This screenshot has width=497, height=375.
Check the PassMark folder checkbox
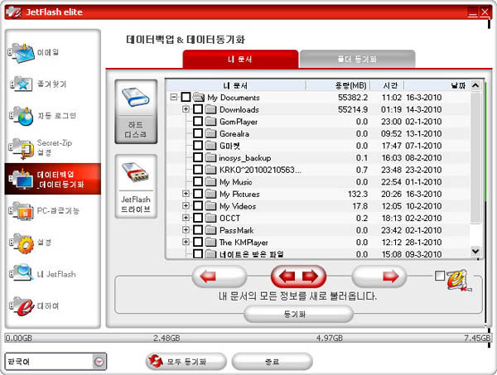tap(198, 230)
